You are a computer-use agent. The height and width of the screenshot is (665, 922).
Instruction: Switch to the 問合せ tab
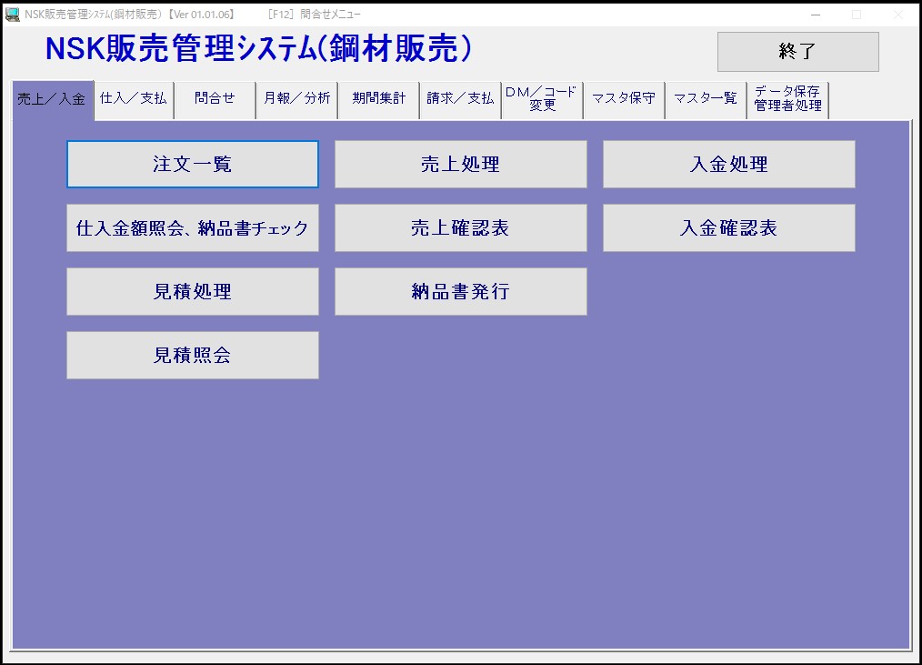(x=215, y=99)
